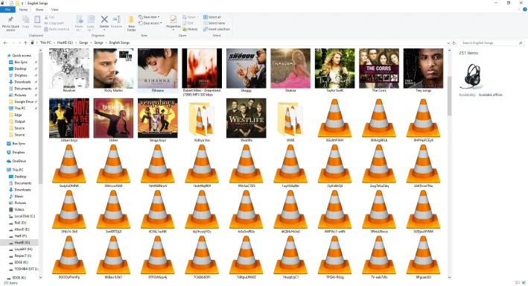The image size is (528, 286).
Task: Open the File menu tab
Action: coord(7,10)
